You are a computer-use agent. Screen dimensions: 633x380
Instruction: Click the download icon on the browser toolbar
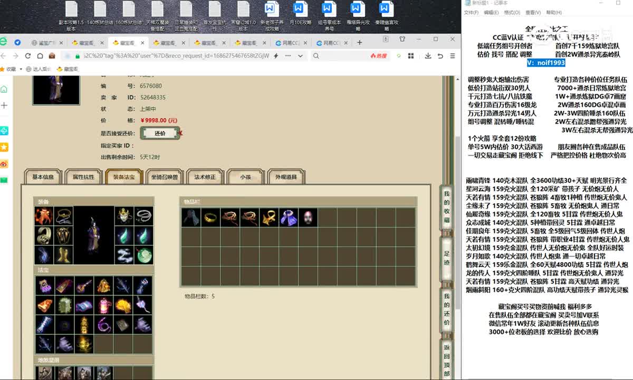pyautogui.click(x=428, y=55)
